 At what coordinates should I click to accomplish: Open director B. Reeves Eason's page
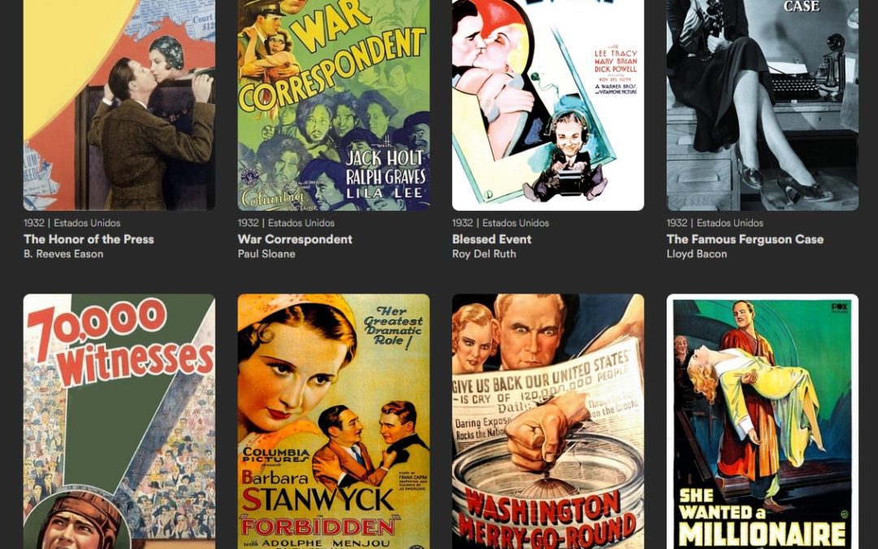pyautogui.click(x=63, y=254)
